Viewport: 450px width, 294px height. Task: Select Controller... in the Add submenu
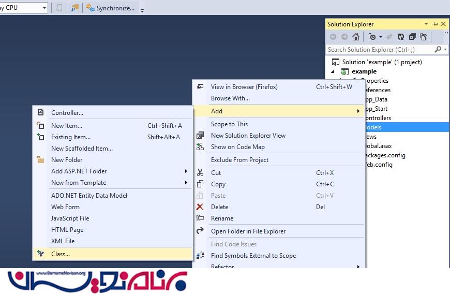coord(67,113)
